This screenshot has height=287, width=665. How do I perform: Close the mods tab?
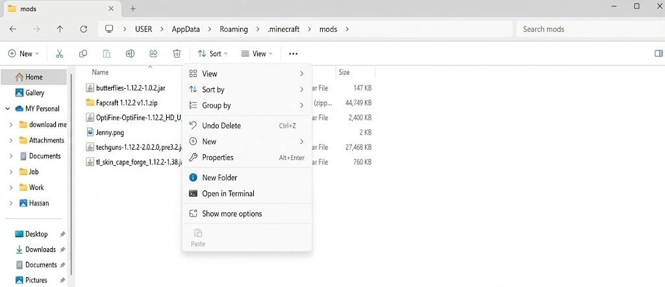coord(111,8)
